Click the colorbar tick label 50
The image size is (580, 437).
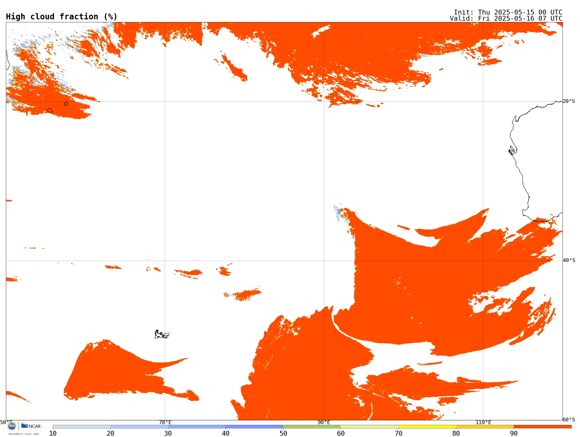(283, 434)
